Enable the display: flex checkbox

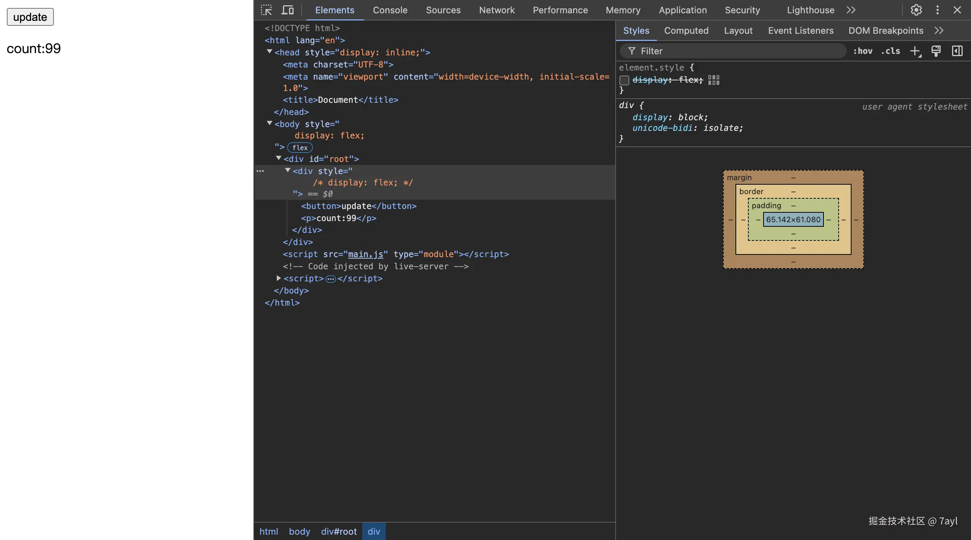[x=624, y=80]
